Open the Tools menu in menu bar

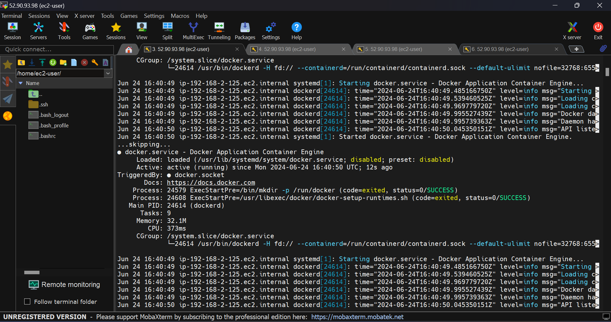pos(107,16)
